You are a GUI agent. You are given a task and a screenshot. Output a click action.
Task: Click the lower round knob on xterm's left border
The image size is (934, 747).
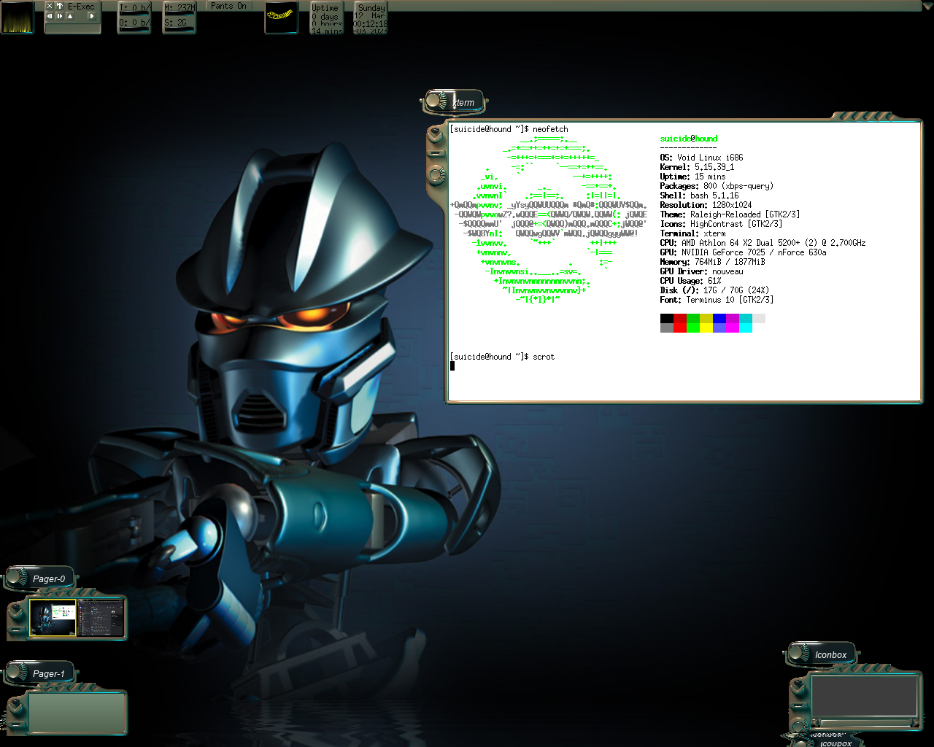pos(436,175)
